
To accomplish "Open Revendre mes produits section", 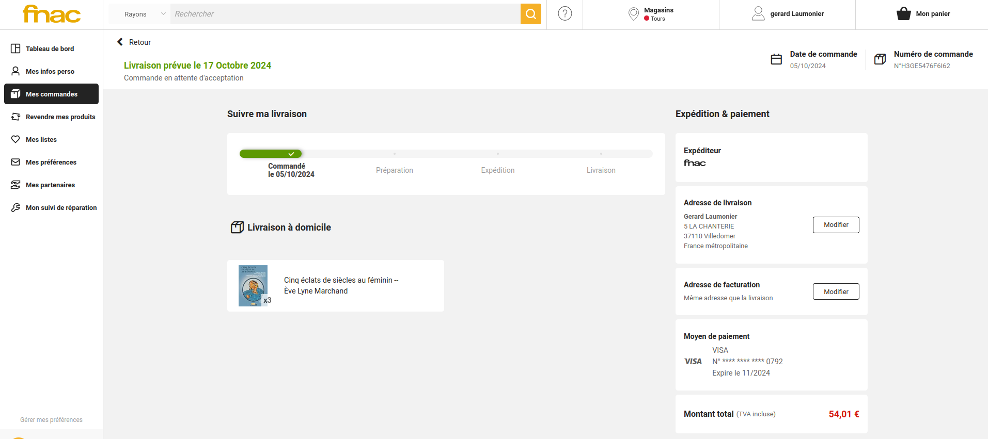I will [60, 117].
